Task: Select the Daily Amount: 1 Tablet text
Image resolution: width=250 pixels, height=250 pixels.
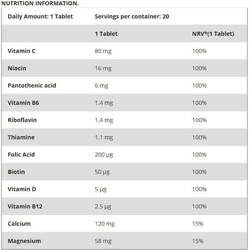Action: coord(40,16)
